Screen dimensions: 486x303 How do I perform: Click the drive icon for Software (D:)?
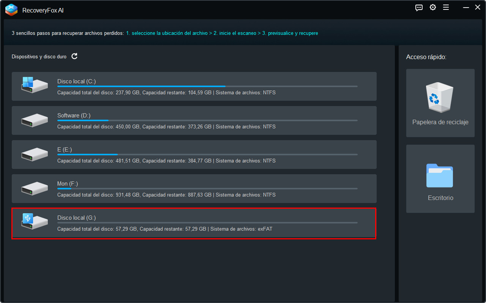[35, 120]
